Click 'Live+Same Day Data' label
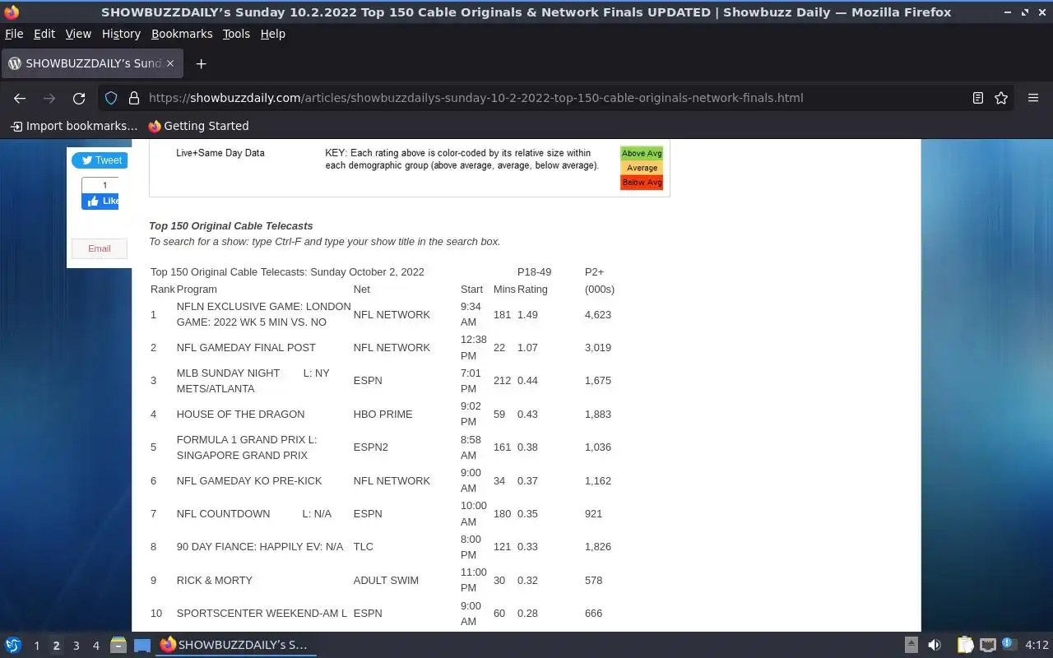The width and height of the screenshot is (1053, 658). click(x=220, y=153)
